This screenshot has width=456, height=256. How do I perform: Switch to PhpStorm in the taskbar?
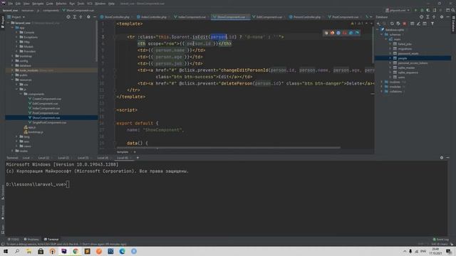[63, 251]
